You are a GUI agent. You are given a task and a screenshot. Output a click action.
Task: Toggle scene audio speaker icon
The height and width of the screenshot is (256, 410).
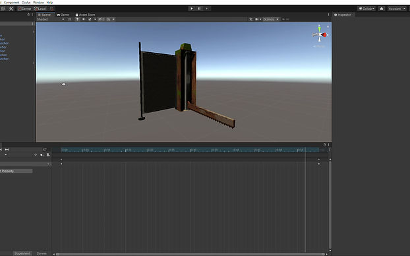[84, 19]
